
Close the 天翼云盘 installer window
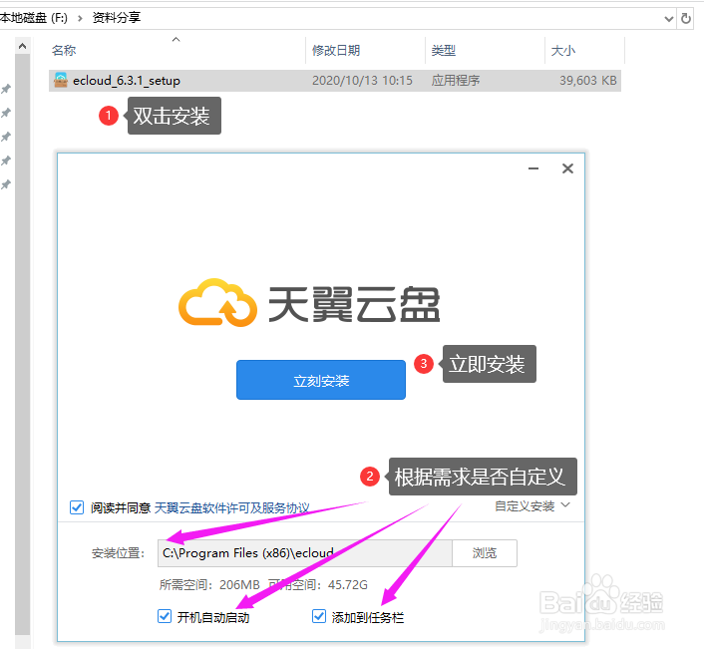tap(567, 168)
